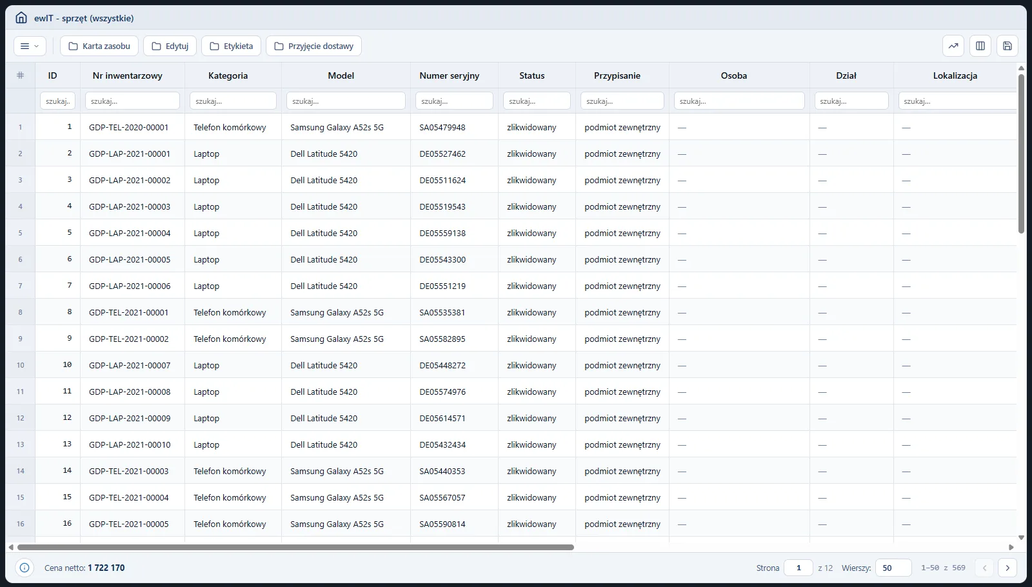Select row number 10 header
Screen dimensions: 1032x587
pyautogui.click(x=20, y=365)
